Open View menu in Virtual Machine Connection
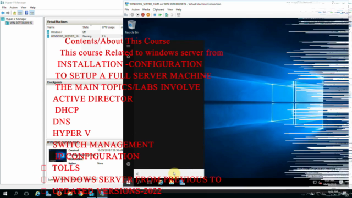 [x=170, y=10]
